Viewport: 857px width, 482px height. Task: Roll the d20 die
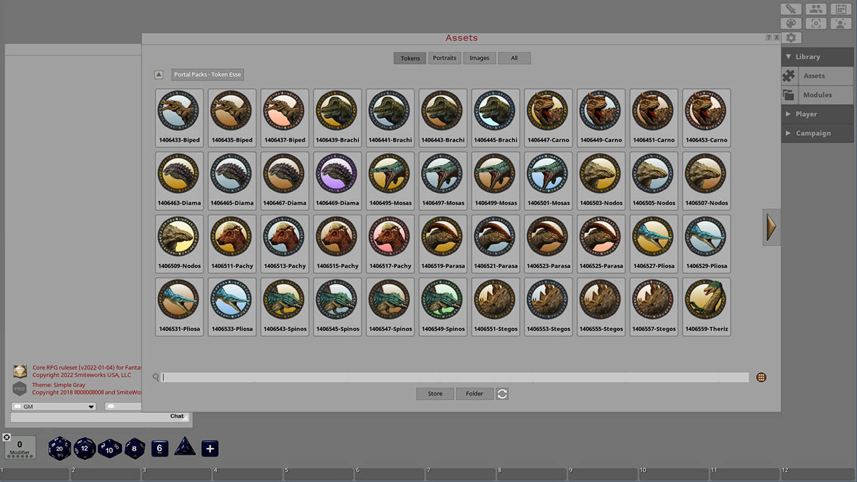tap(59, 448)
